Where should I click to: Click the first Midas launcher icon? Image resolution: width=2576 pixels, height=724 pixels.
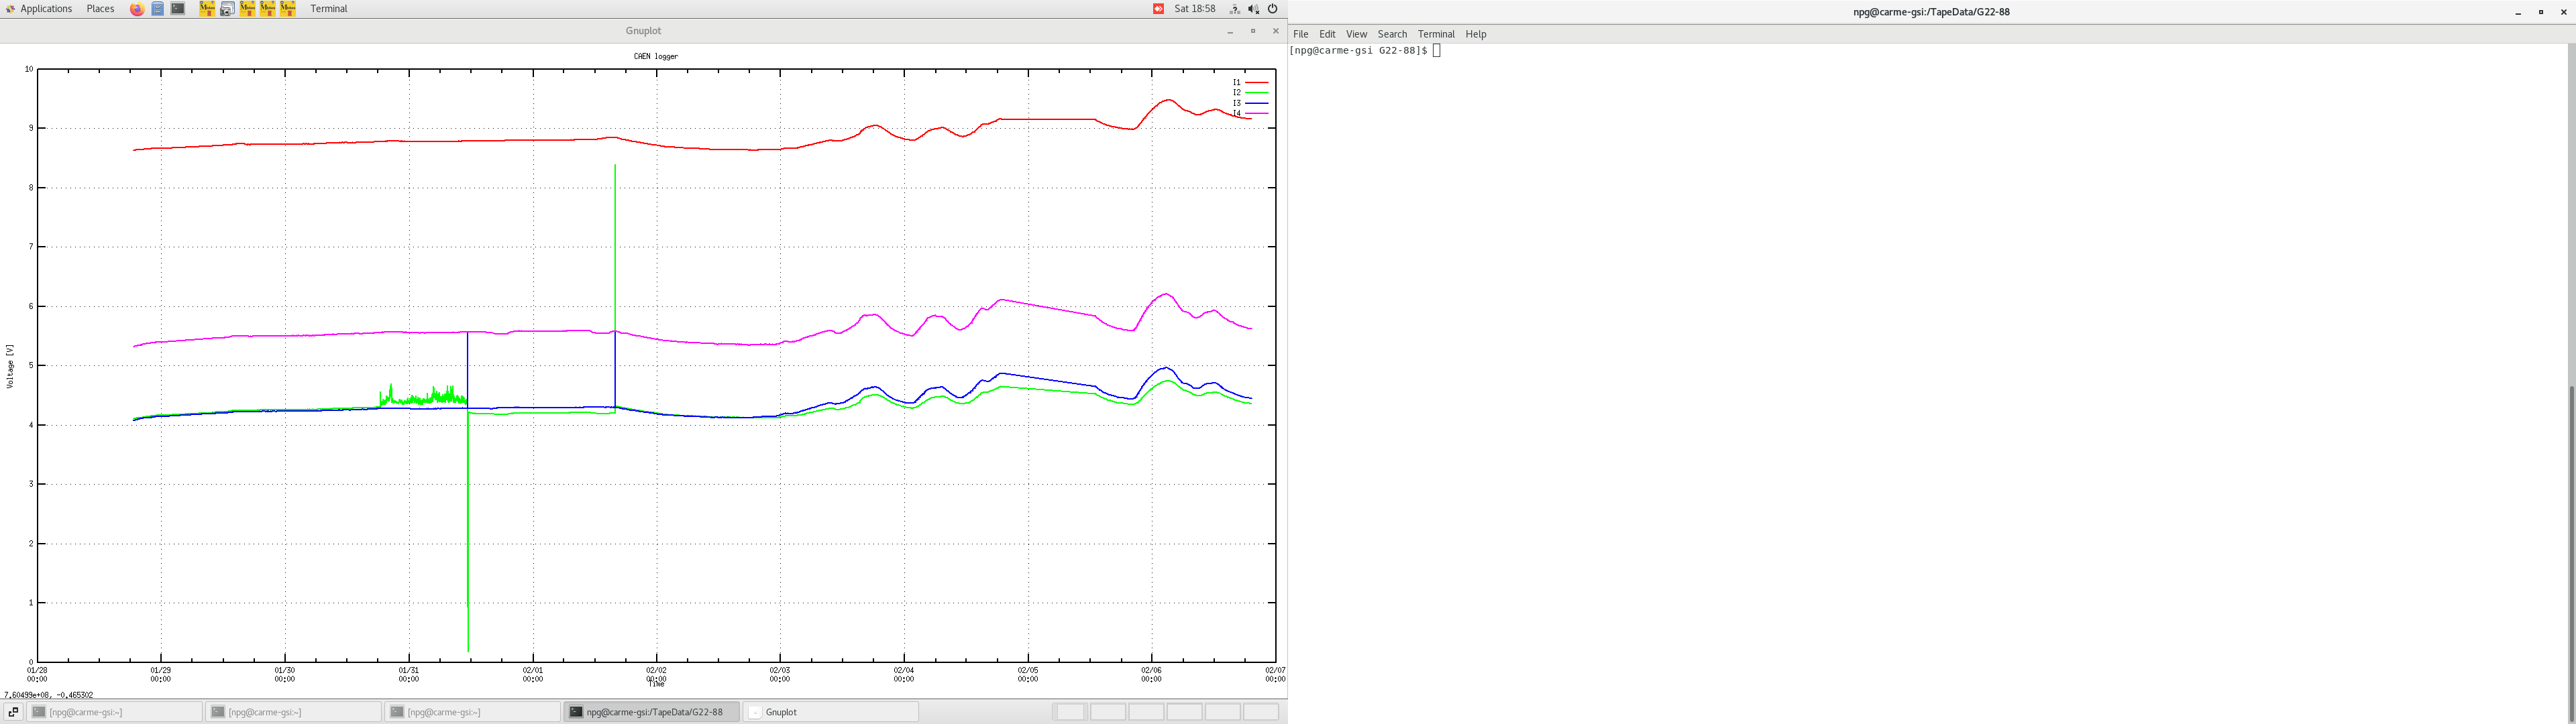pos(207,9)
